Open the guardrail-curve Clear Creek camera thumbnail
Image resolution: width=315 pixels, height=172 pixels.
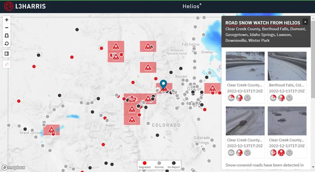pyautogui.click(x=245, y=66)
